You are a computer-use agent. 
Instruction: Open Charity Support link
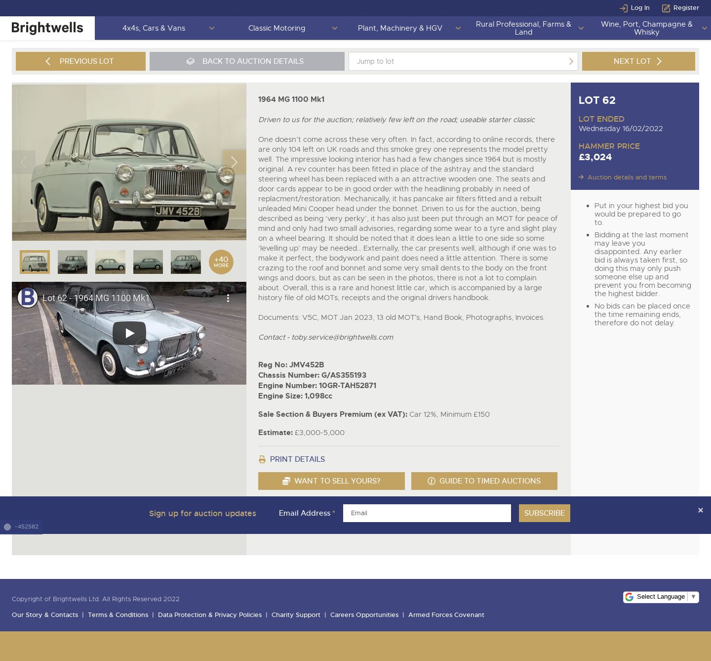coord(296,615)
